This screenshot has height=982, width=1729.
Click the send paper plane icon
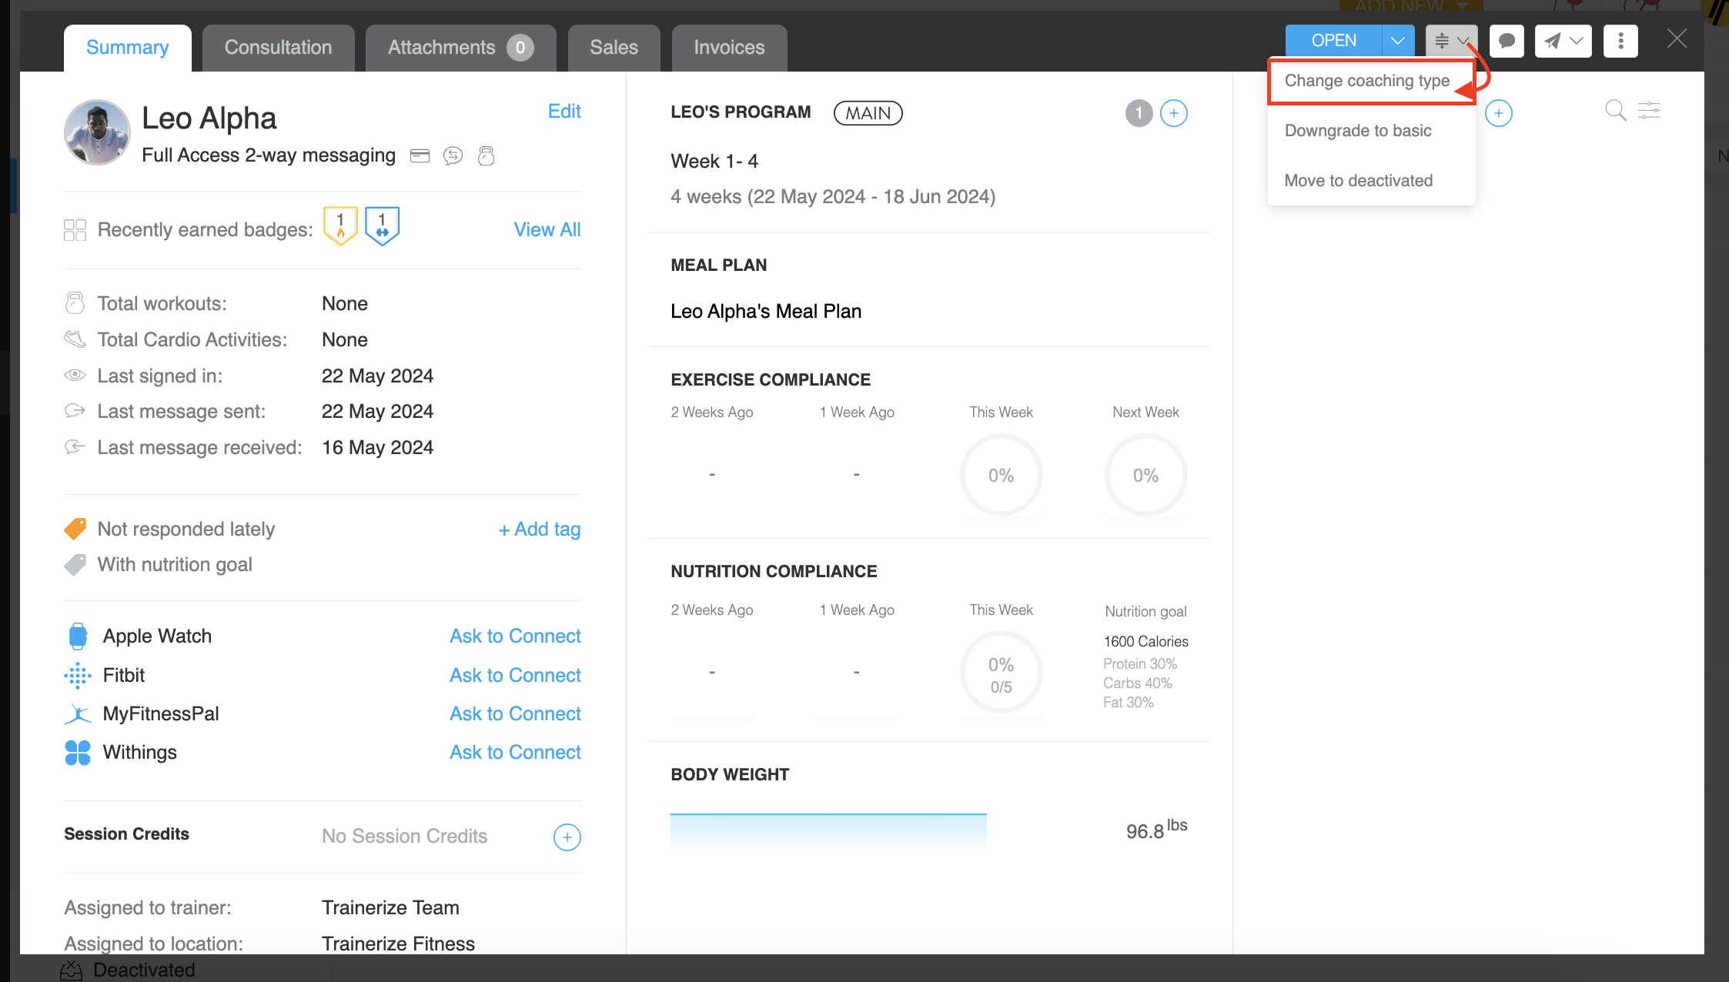(1552, 41)
